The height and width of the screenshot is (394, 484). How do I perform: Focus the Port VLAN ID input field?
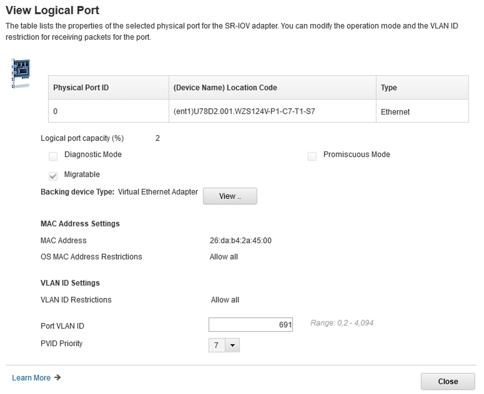[x=250, y=325]
